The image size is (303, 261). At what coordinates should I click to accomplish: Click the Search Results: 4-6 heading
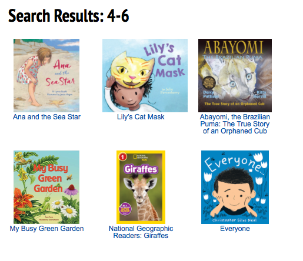[x=68, y=16]
